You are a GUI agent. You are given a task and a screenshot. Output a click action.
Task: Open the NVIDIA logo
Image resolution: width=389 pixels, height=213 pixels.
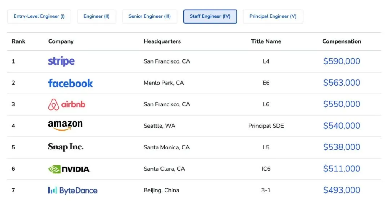69,169
